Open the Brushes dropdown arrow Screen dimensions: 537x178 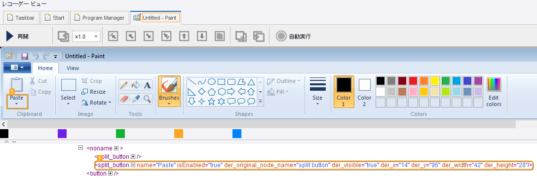pos(169,104)
